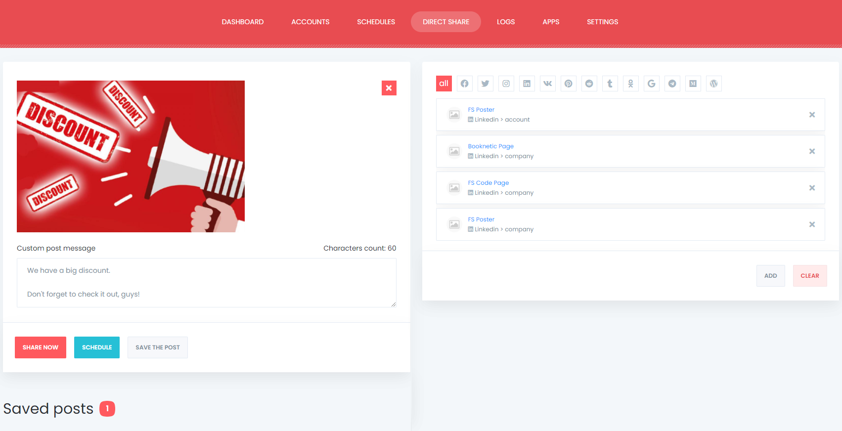
Task: Filter accounts by Tumblr icon
Action: coord(610,84)
